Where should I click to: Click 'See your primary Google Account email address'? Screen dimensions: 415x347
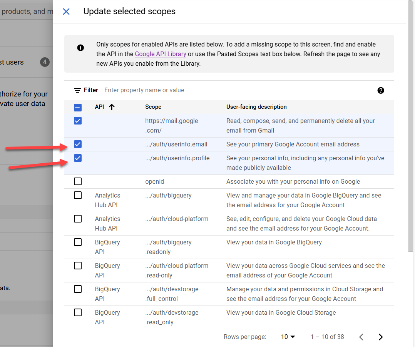pyautogui.click(x=293, y=144)
